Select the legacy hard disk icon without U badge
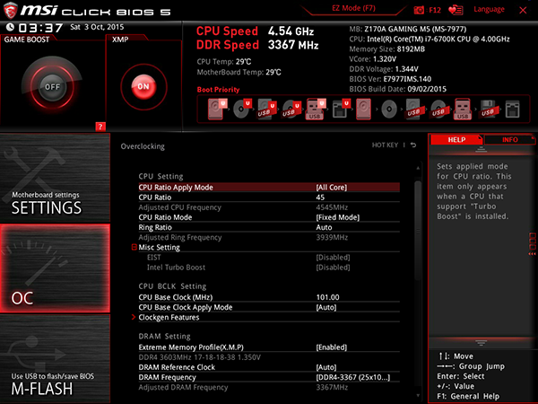The width and height of the screenshot is (538, 404). coord(363,109)
